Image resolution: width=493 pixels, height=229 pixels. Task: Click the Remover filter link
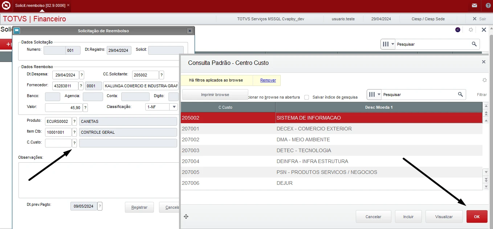268,80
